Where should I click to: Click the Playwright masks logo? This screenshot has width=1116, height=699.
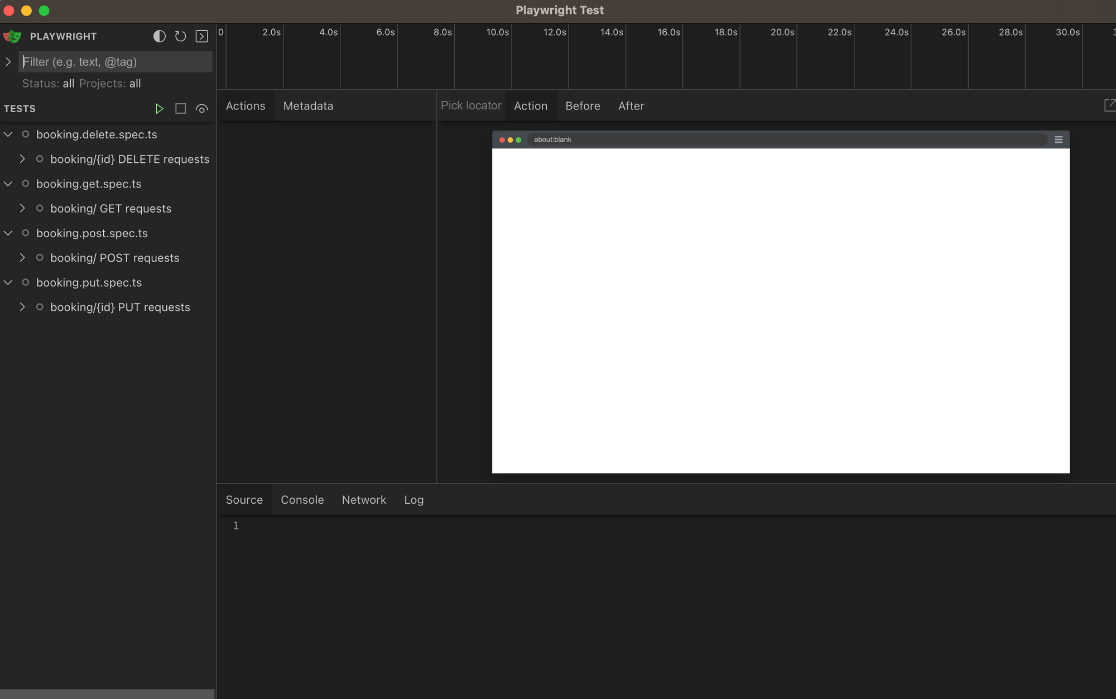pos(12,36)
